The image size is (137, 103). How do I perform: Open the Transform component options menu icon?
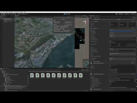(135, 21)
